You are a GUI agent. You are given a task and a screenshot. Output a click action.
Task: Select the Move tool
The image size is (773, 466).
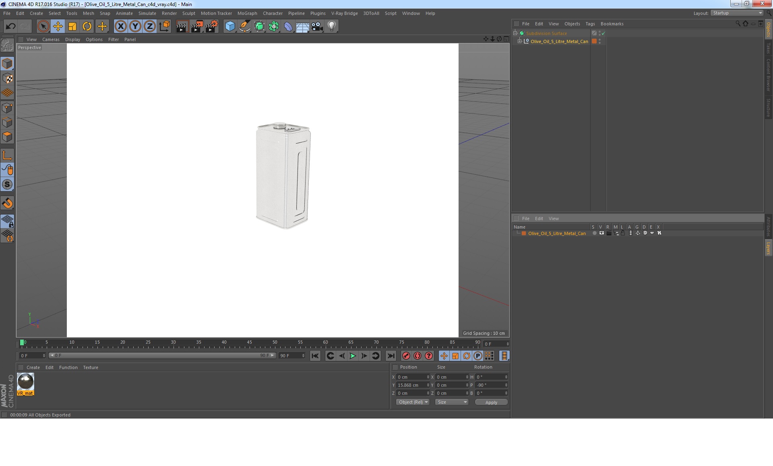tap(58, 27)
